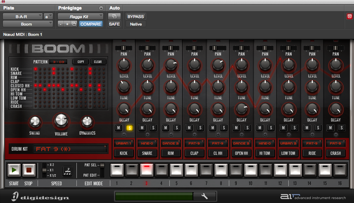Open the Rim DANCE 2 sound dropdown
Screen dimensions: 354x203
click(171, 143)
